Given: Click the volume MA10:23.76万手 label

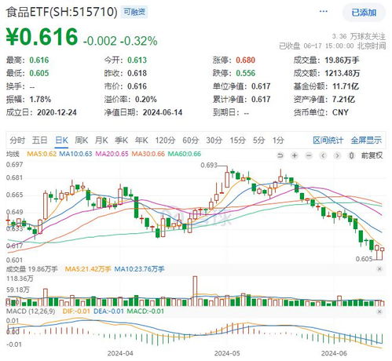Looking at the screenshot, I should click(139, 269).
